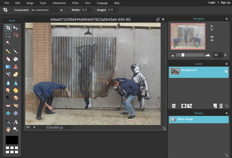Select the Move tool
The width and height of the screenshot is (232, 158).
tap(16, 28)
